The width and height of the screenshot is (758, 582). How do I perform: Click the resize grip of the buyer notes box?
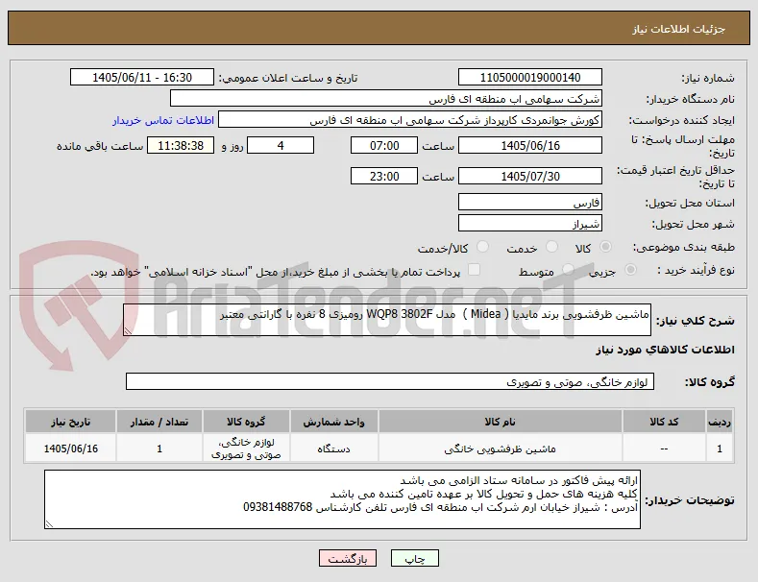point(49,523)
